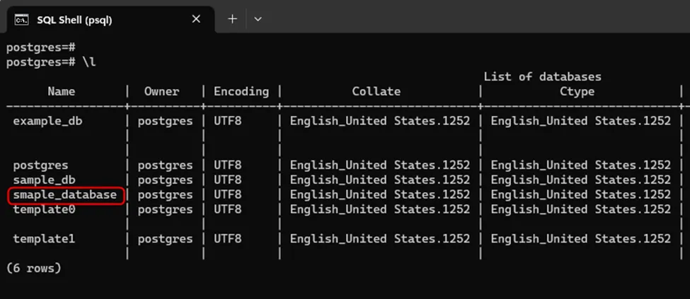Click UTF8 encoding in the example_db row

pos(227,121)
